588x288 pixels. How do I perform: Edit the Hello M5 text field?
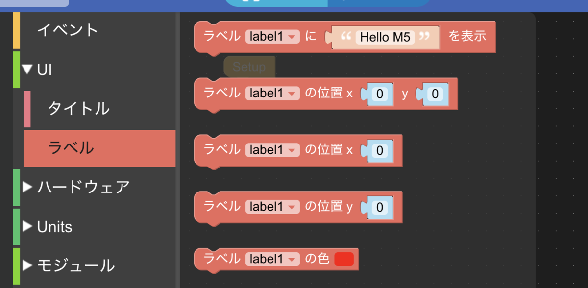(385, 36)
